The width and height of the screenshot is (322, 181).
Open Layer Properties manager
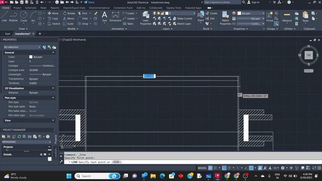tap(145, 18)
